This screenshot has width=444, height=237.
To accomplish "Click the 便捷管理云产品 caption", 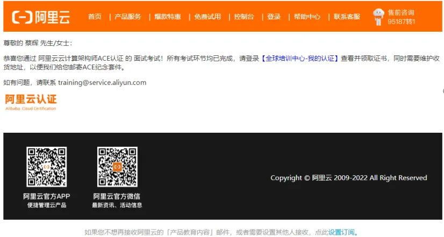I will click(47, 205).
